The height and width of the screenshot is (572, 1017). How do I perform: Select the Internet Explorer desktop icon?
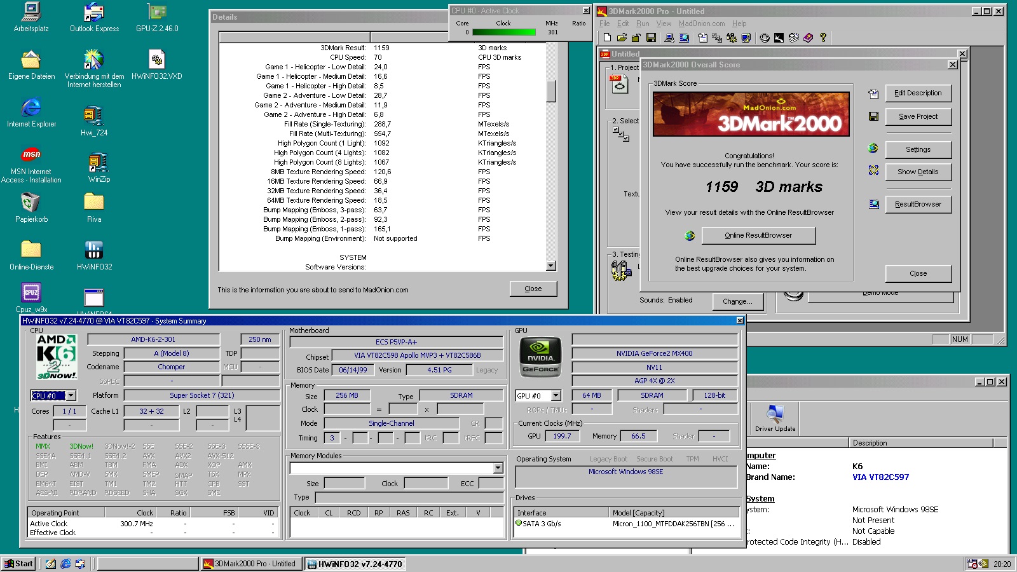coord(31,112)
